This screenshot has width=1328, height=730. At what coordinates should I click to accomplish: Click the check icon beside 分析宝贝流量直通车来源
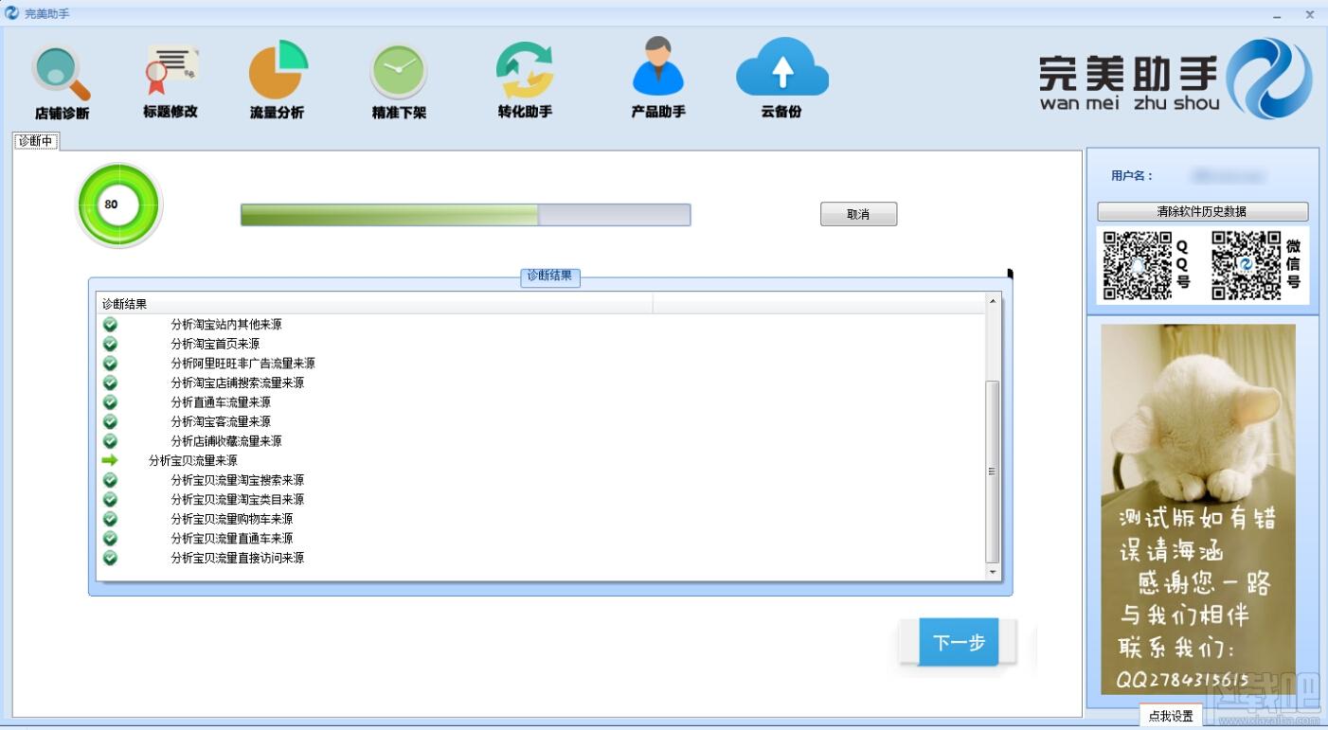(x=110, y=538)
